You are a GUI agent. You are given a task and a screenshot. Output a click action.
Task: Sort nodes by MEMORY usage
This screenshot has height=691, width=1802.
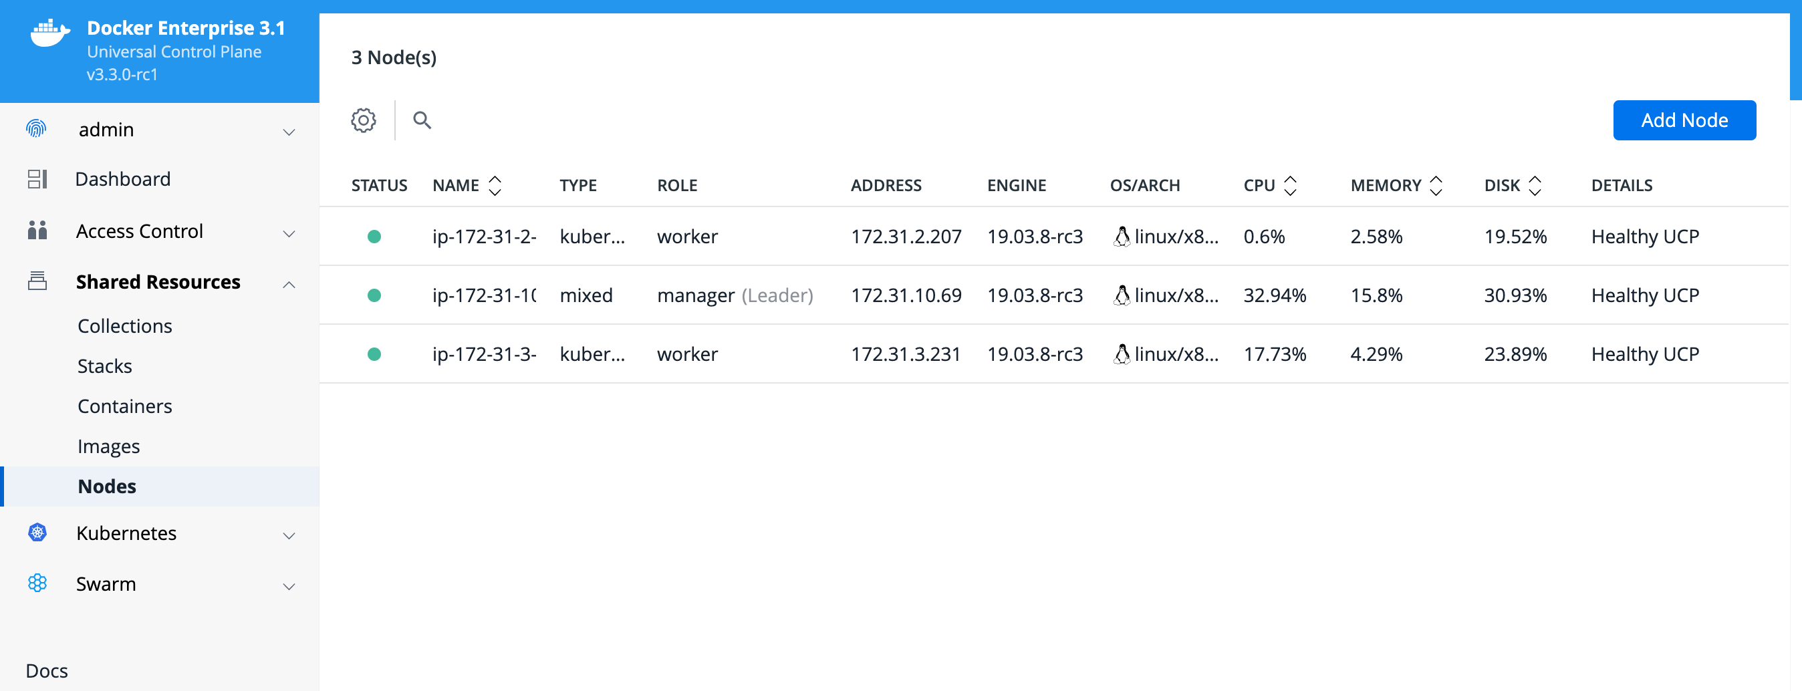(1436, 185)
